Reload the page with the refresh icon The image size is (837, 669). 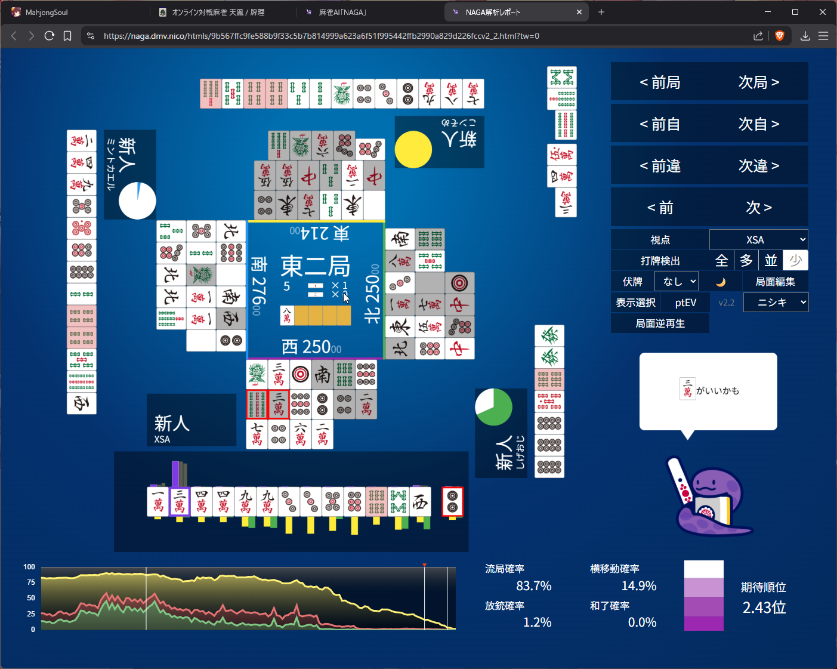point(50,36)
